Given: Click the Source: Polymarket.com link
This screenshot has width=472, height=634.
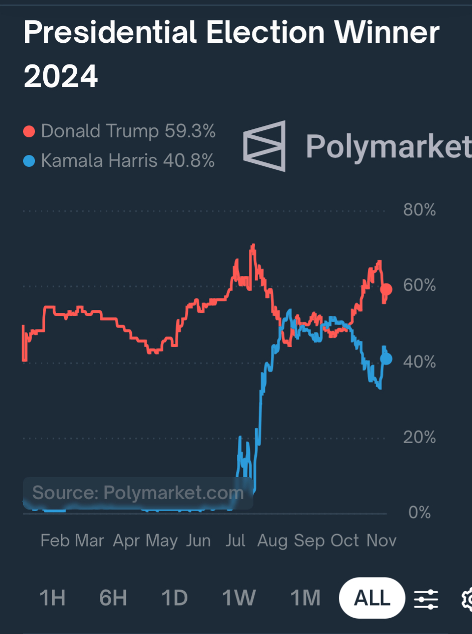Looking at the screenshot, I should (138, 493).
